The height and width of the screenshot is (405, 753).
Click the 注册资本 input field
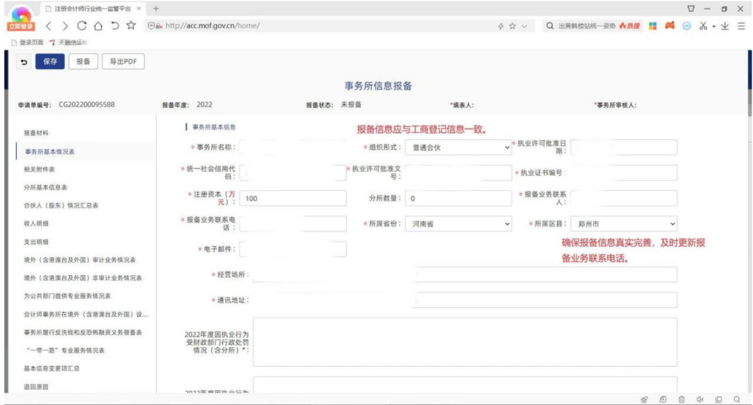coord(293,199)
